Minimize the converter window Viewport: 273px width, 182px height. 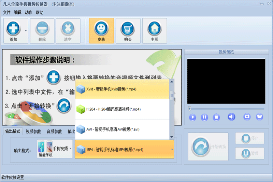(262, 4)
